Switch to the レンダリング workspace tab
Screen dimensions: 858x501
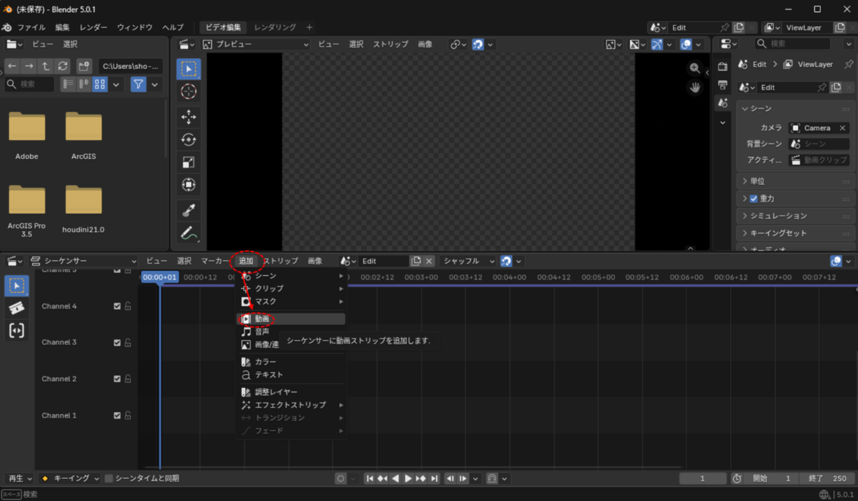click(275, 27)
